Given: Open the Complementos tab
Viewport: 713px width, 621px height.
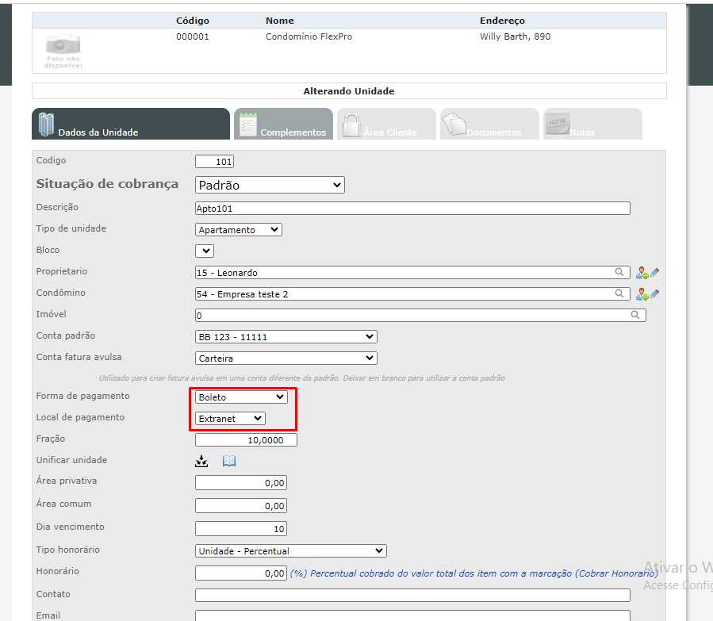Looking at the screenshot, I should [283, 124].
